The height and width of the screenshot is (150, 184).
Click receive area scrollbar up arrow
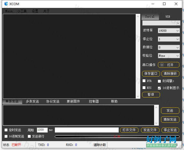point(138,16)
